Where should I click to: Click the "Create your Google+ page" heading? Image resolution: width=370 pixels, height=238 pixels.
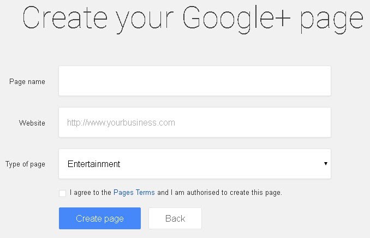[193, 20]
